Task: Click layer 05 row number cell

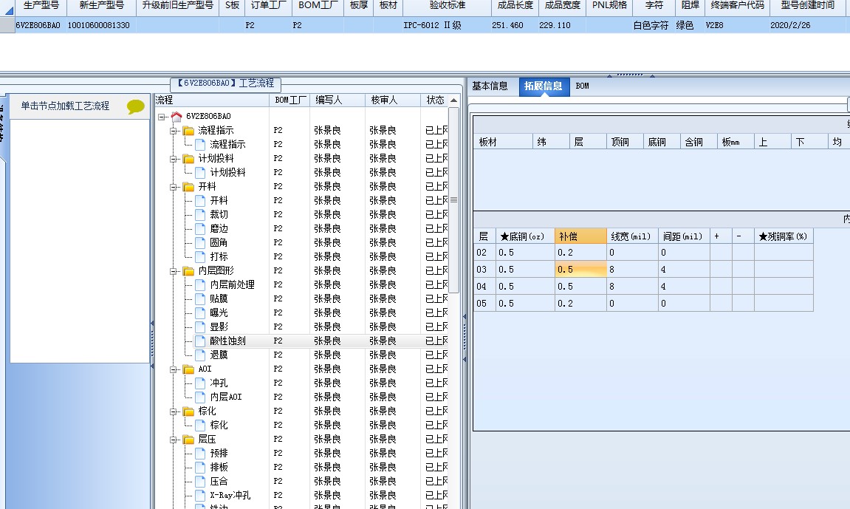Action: coord(484,304)
